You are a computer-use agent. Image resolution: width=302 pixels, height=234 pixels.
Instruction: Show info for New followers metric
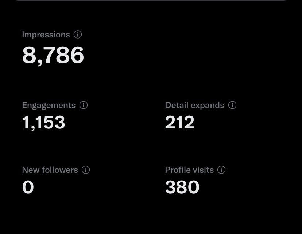click(86, 170)
